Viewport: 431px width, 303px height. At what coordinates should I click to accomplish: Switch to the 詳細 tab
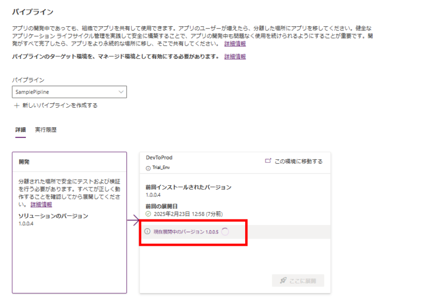[20, 130]
